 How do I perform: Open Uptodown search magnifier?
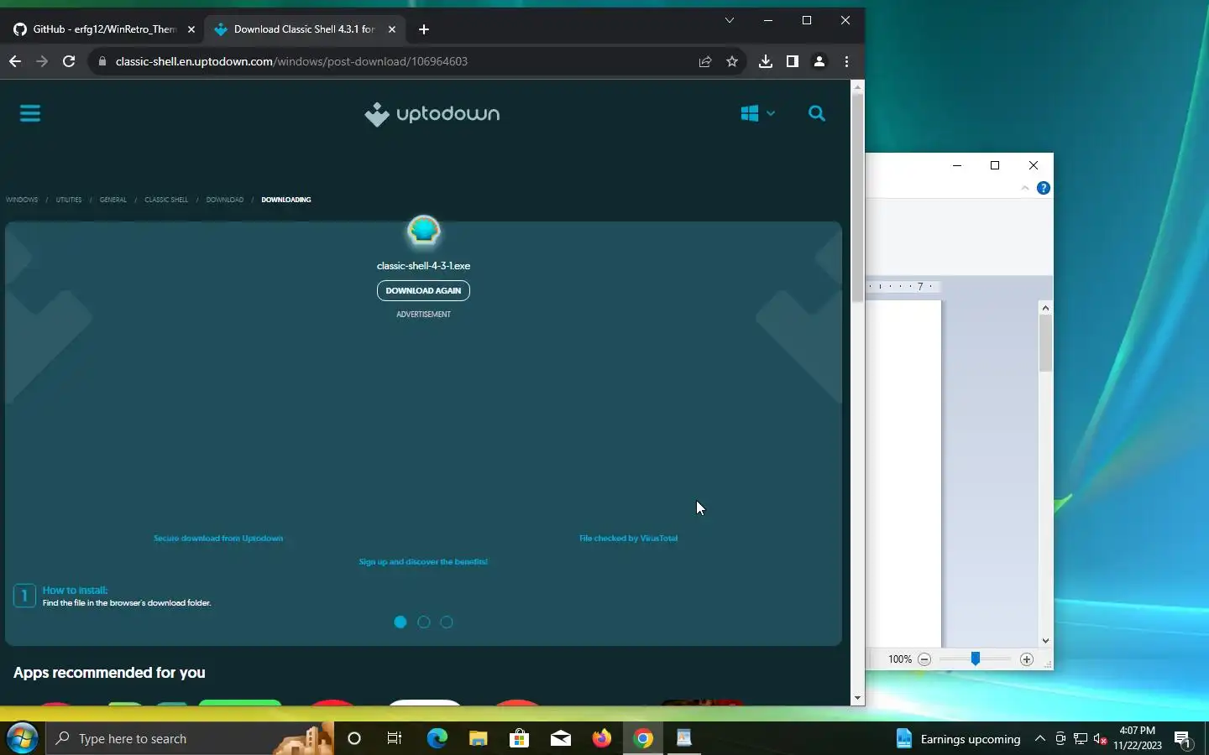coord(816,113)
